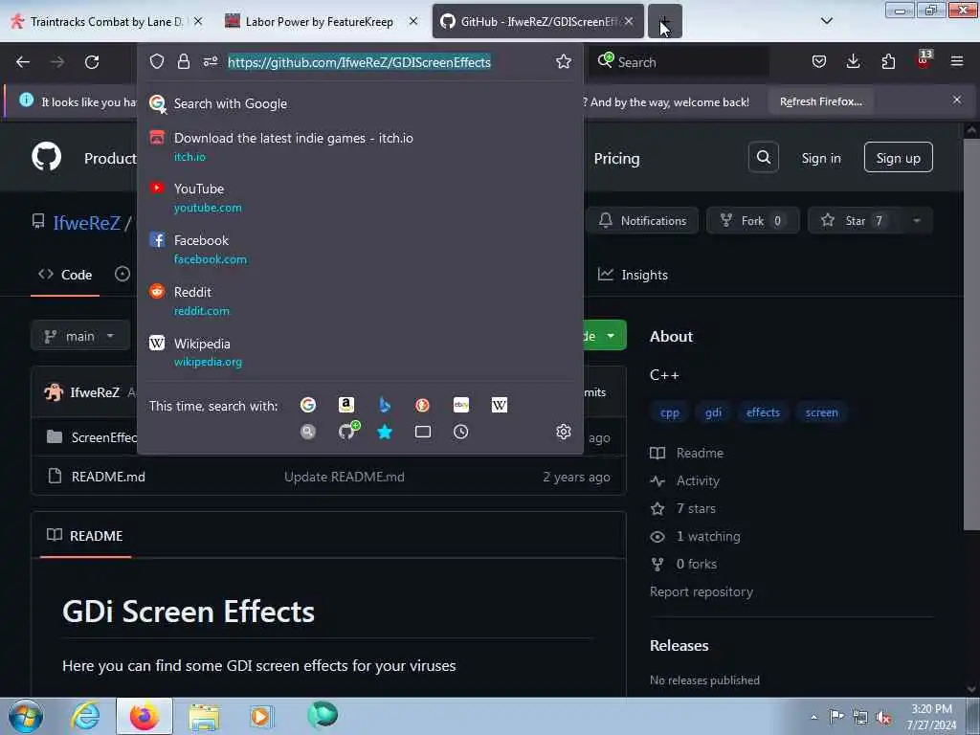Click the Sign in link

point(820,158)
